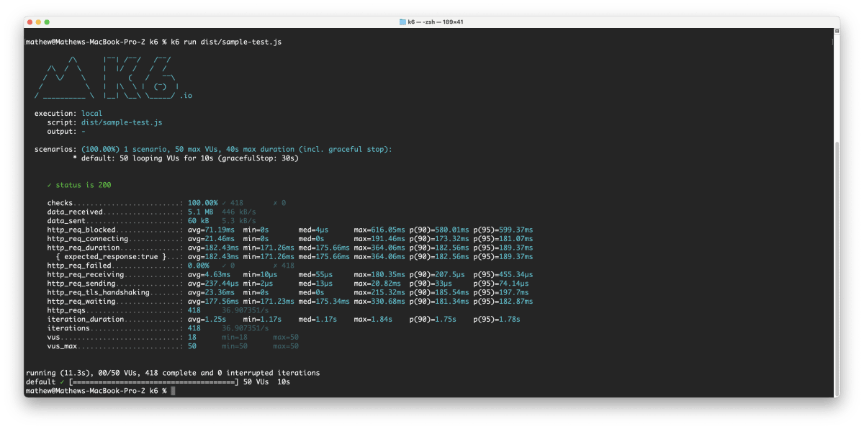This screenshot has width=864, height=429.
Task: Click the http_req_receiving 'p(95)=455.34µs' value
Action: coord(503,274)
